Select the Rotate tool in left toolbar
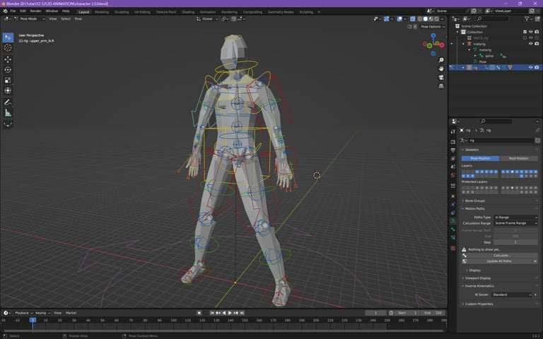This screenshot has width=543, height=339. tap(8, 70)
